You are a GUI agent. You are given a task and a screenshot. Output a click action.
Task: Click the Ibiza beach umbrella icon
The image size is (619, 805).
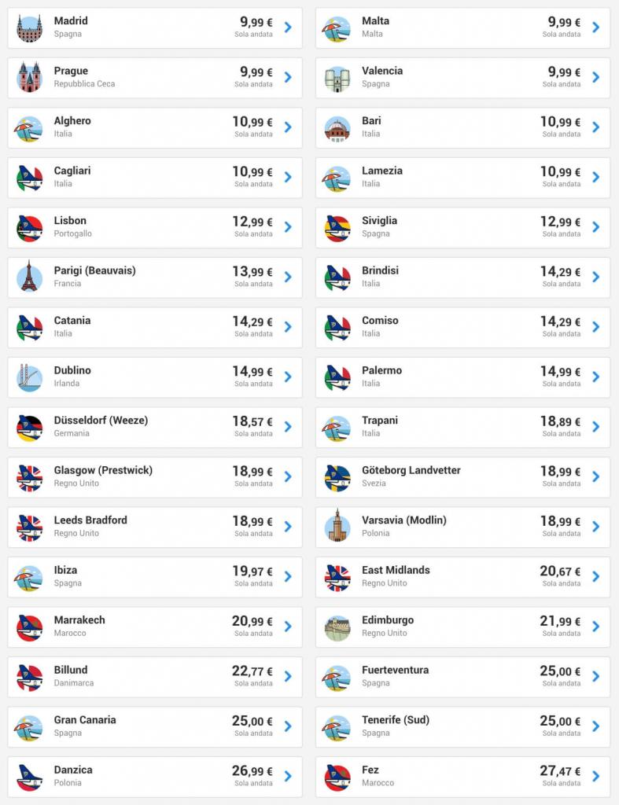tap(29, 576)
